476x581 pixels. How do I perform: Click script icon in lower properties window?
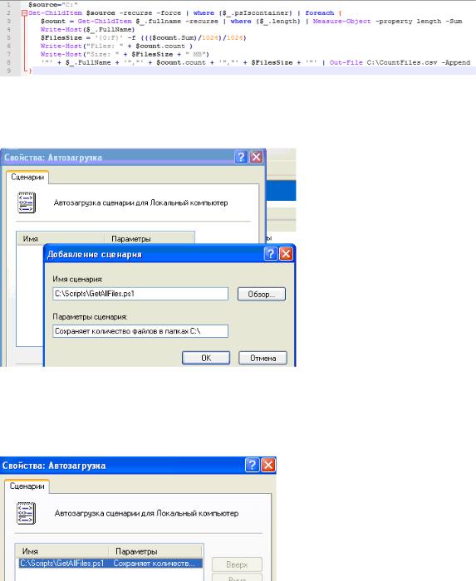(27, 513)
